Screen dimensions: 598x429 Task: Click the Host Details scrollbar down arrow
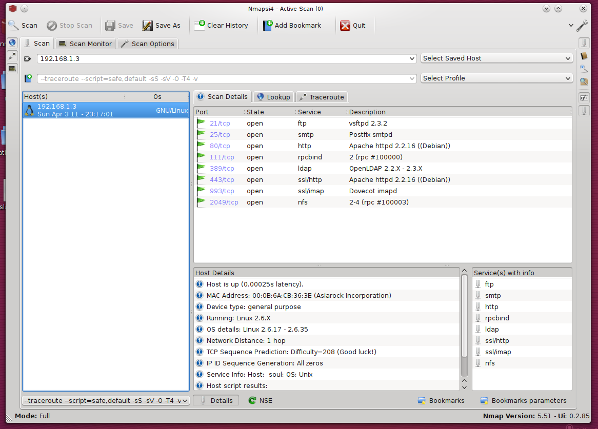click(464, 387)
